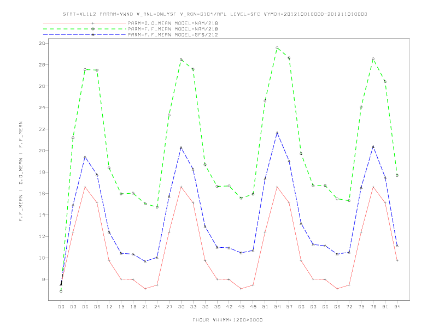Click the x-axis hour label 75
Image resolution: width=433 pixels, height=334 pixels.
(361, 307)
